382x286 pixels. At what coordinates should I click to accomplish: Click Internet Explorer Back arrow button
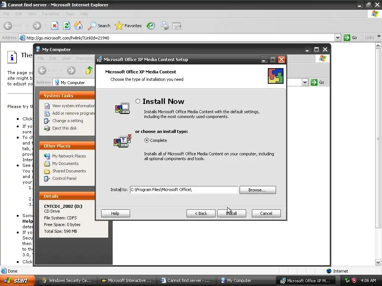[x=8, y=26]
